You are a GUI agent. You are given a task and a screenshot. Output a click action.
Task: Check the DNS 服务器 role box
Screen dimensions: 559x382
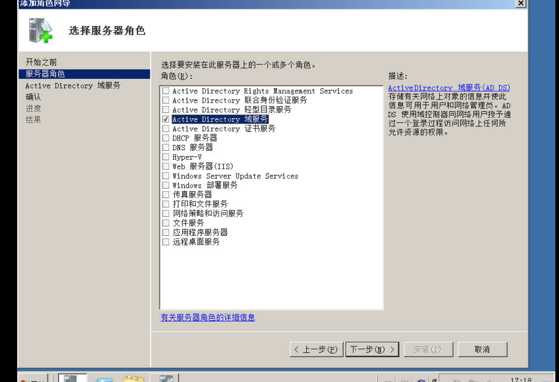pyautogui.click(x=166, y=147)
